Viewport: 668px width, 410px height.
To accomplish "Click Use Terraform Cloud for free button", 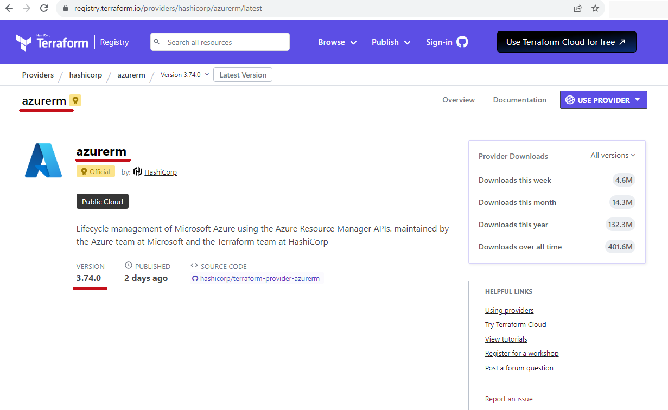I will 567,42.
